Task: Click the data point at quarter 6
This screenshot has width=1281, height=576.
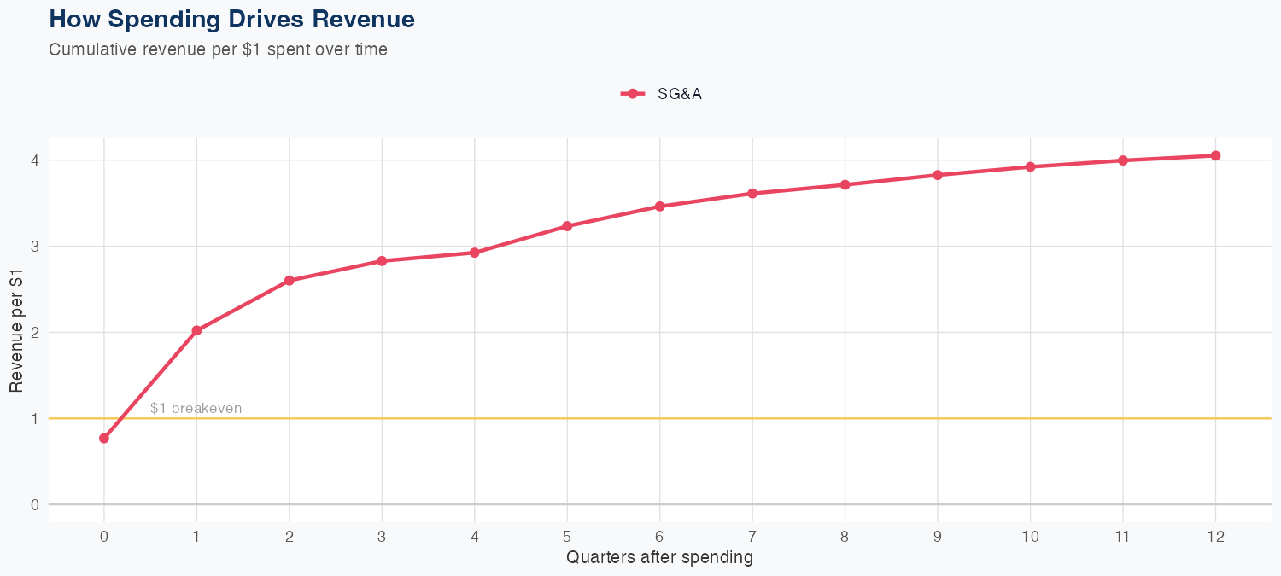Action: 659,207
